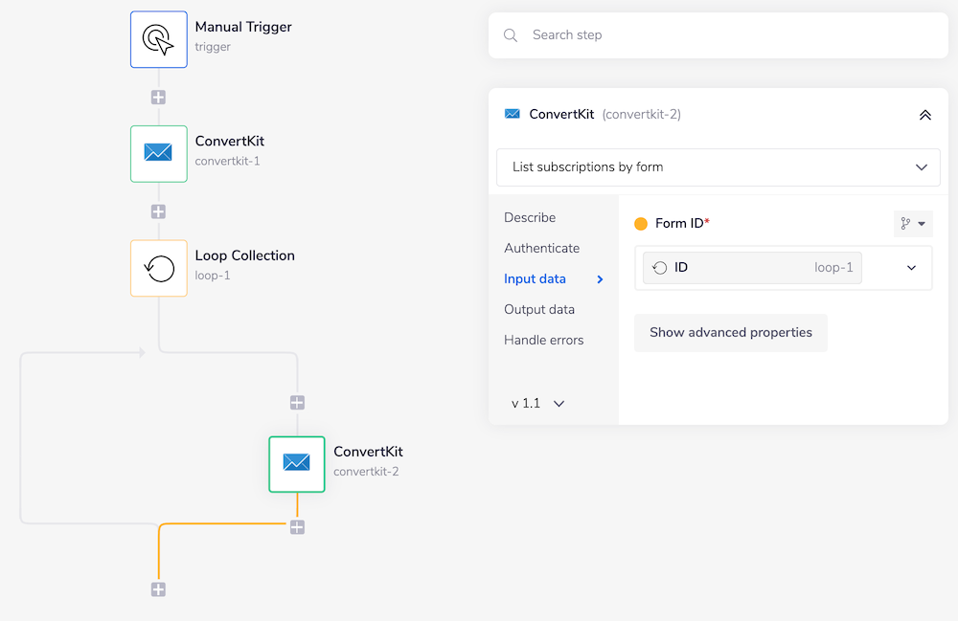Open the Output data section
958x621 pixels.
(541, 309)
